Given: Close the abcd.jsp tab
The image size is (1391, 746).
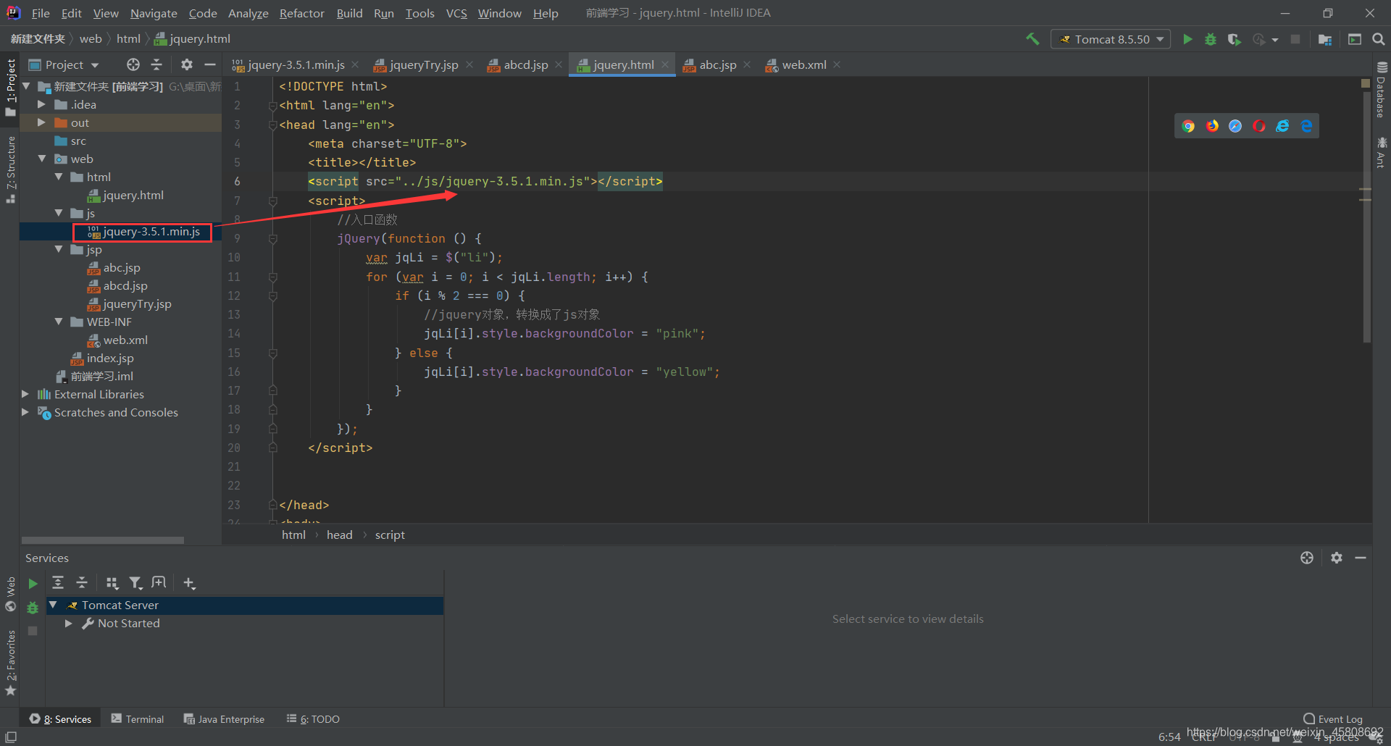Looking at the screenshot, I should click(x=559, y=64).
